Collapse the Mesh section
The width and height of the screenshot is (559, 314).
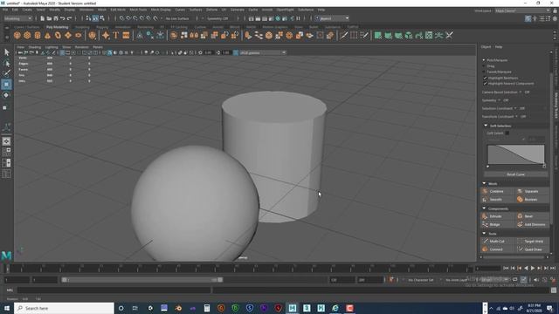coord(484,184)
